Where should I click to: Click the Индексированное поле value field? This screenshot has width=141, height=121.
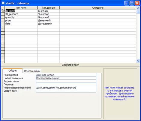click(x=66, y=88)
